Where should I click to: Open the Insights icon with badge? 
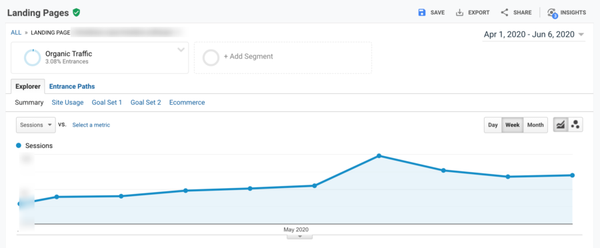tap(552, 13)
